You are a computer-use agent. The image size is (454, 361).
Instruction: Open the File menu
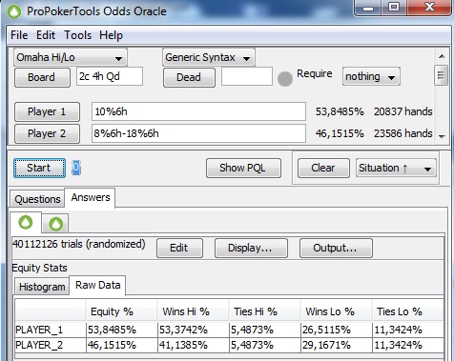coord(19,35)
